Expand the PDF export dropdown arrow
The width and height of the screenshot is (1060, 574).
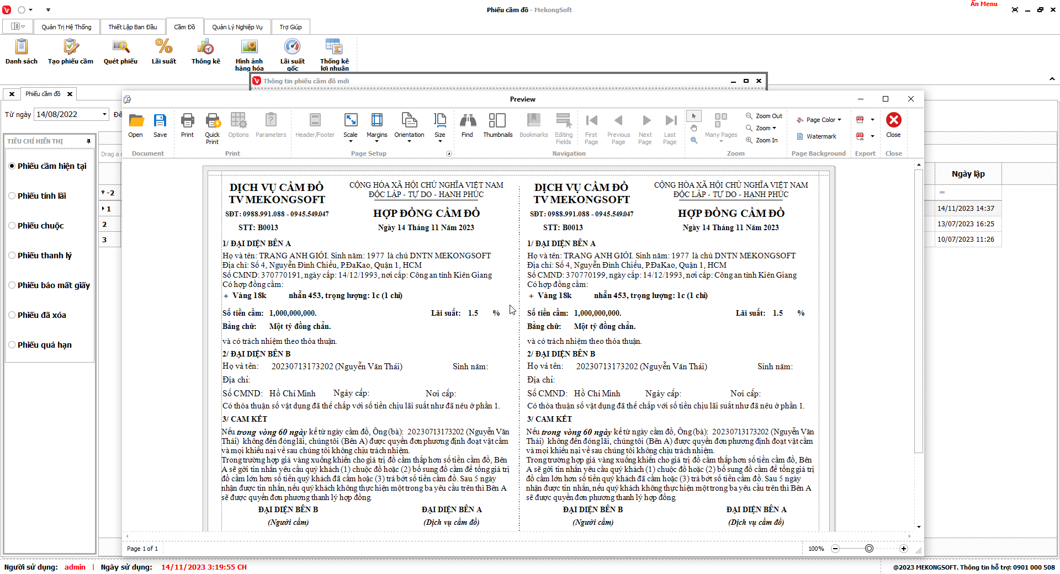[872, 120]
